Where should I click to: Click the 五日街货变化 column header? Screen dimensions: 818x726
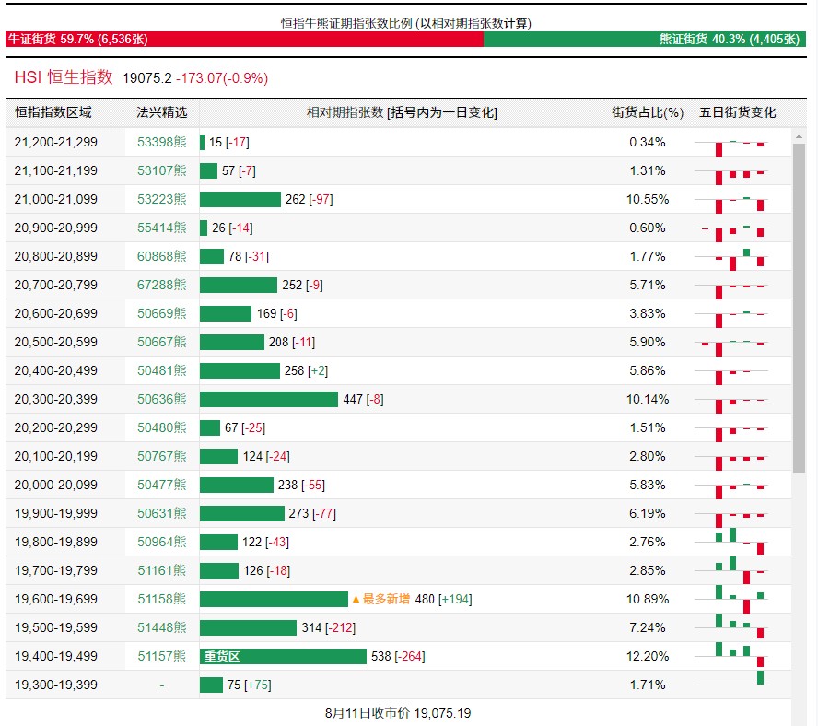737,112
